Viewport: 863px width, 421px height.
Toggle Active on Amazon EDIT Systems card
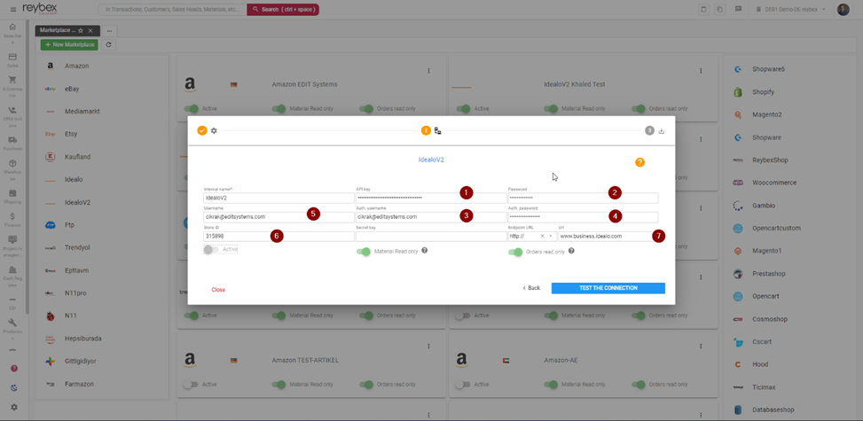[191, 109]
